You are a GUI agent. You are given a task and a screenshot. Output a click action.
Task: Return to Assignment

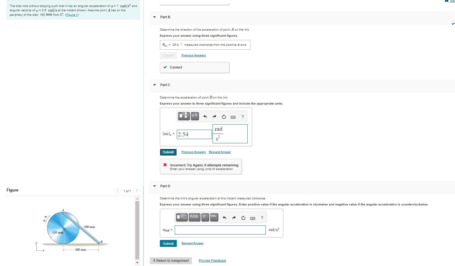(x=171, y=261)
